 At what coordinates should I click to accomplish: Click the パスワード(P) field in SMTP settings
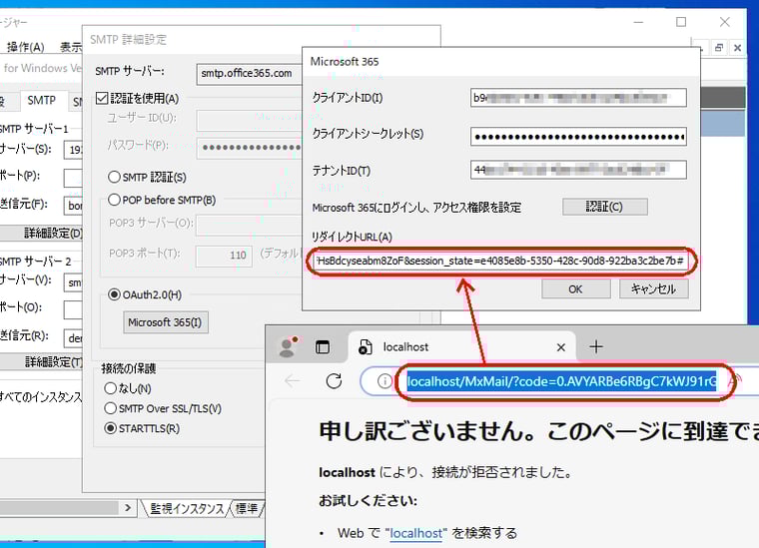point(250,148)
